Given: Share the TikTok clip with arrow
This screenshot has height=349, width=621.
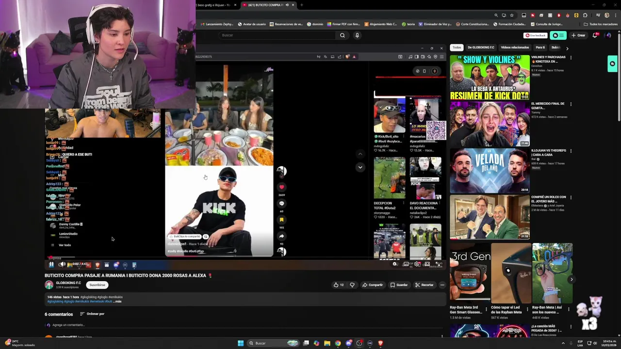Looking at the screenshot, I should click(281, 236).
